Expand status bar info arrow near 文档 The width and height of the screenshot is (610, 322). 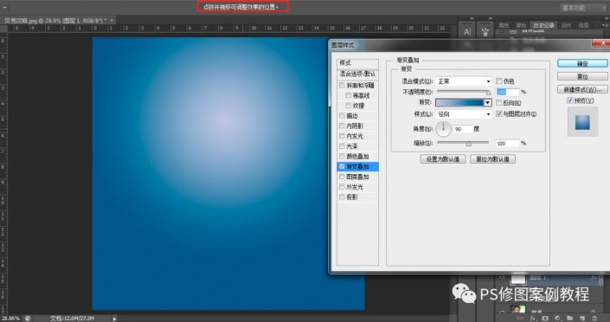pyautogui.click(x=114, y=319)
